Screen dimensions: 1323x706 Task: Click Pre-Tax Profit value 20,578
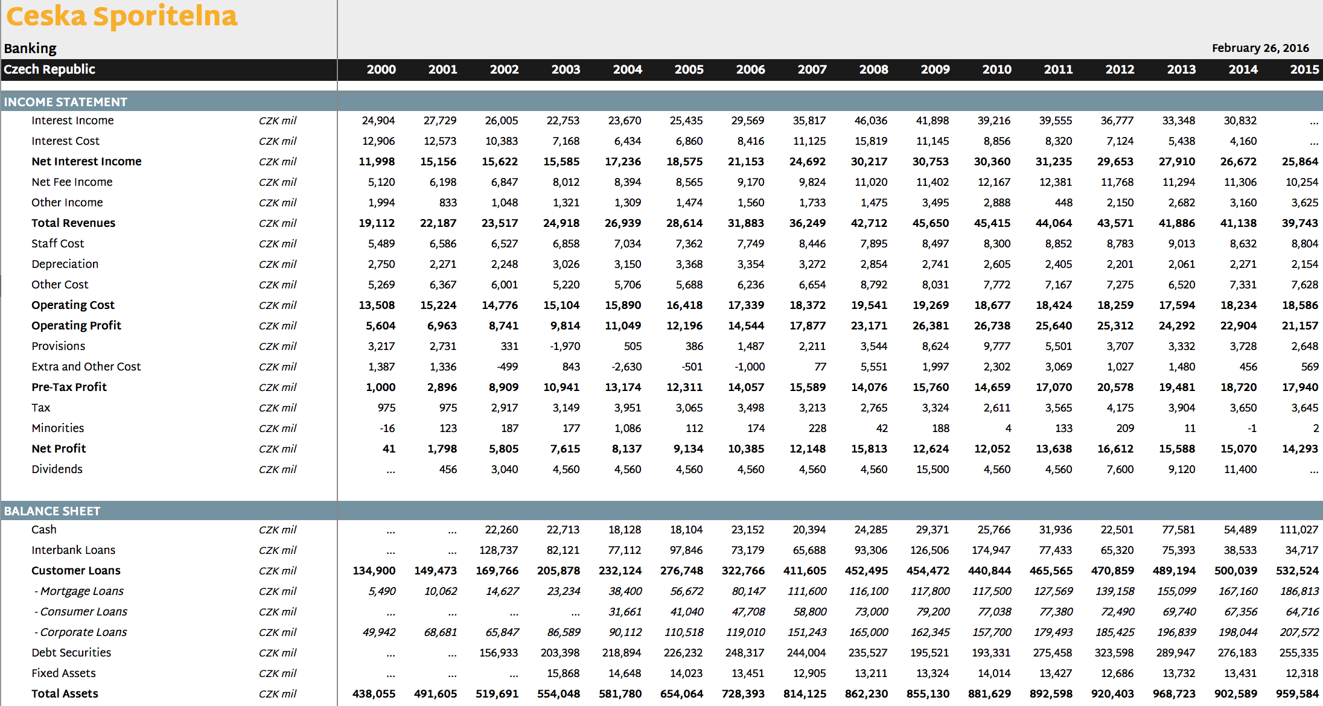click(1115, 387)
